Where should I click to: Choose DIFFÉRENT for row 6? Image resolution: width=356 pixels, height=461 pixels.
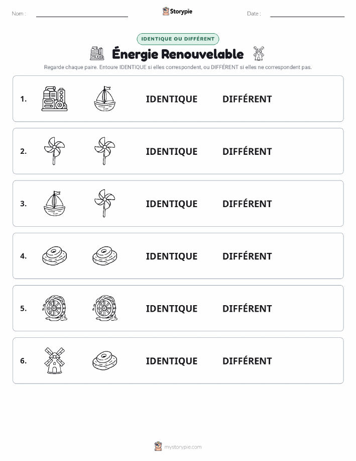(x=247, y=360)
